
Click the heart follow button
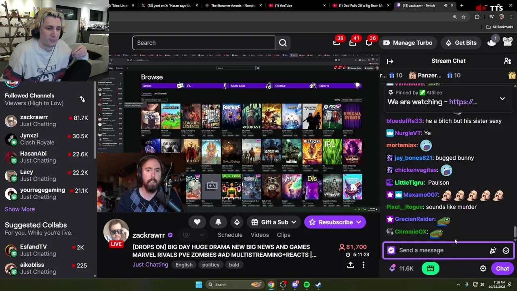[197, 222]
